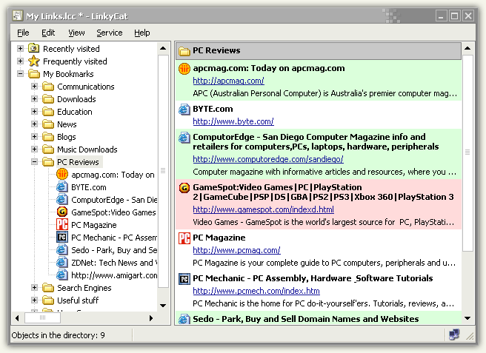Click tree pane scroll down arrow

pos(163,306)
